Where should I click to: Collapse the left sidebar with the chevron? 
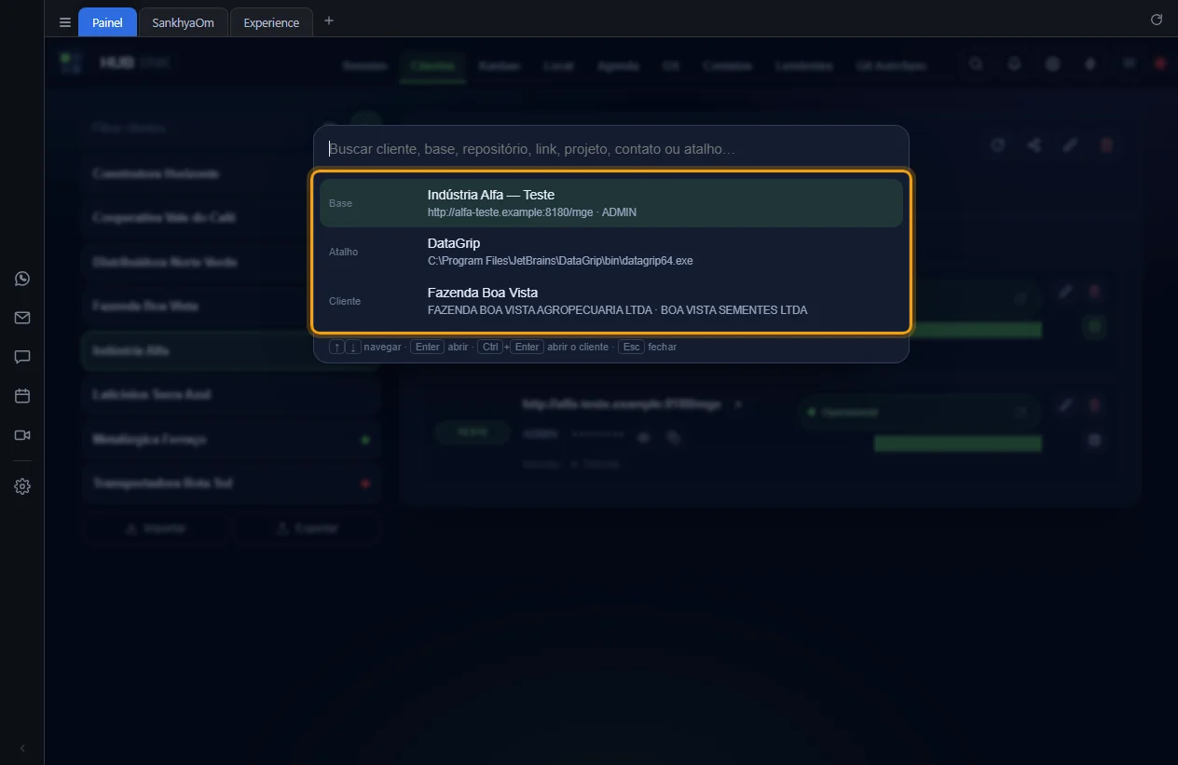[22, 748]
